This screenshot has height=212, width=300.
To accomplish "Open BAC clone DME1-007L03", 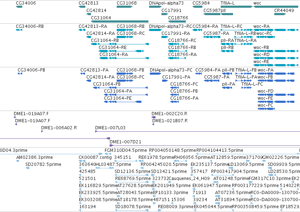I will coord(110,128).
